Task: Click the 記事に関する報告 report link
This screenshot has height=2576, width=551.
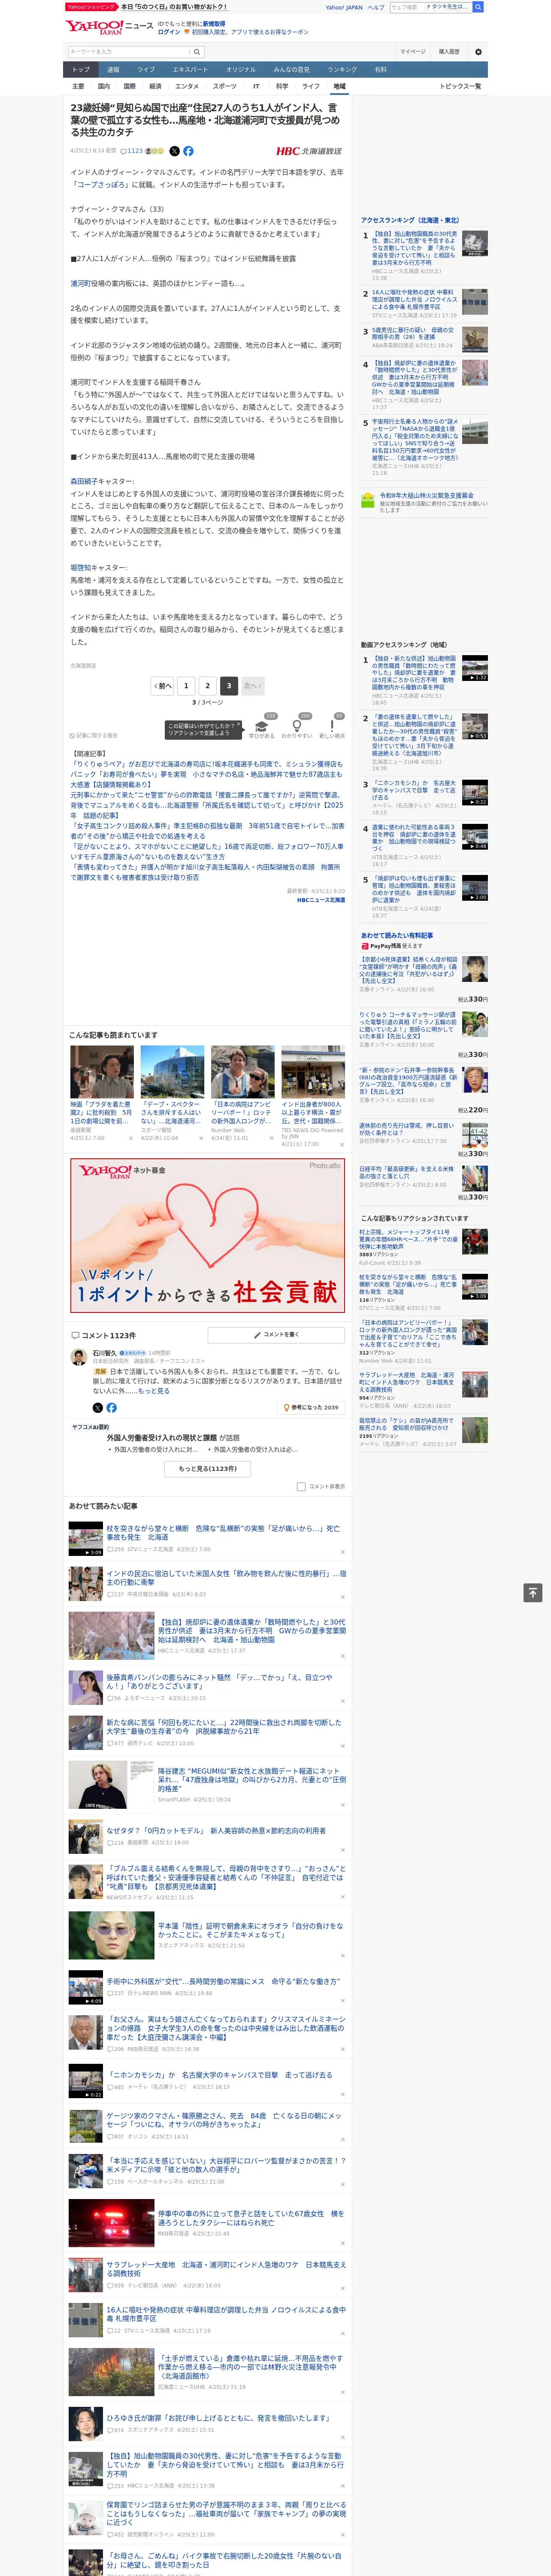Action: pyautogui.click(x=94, y=736)
